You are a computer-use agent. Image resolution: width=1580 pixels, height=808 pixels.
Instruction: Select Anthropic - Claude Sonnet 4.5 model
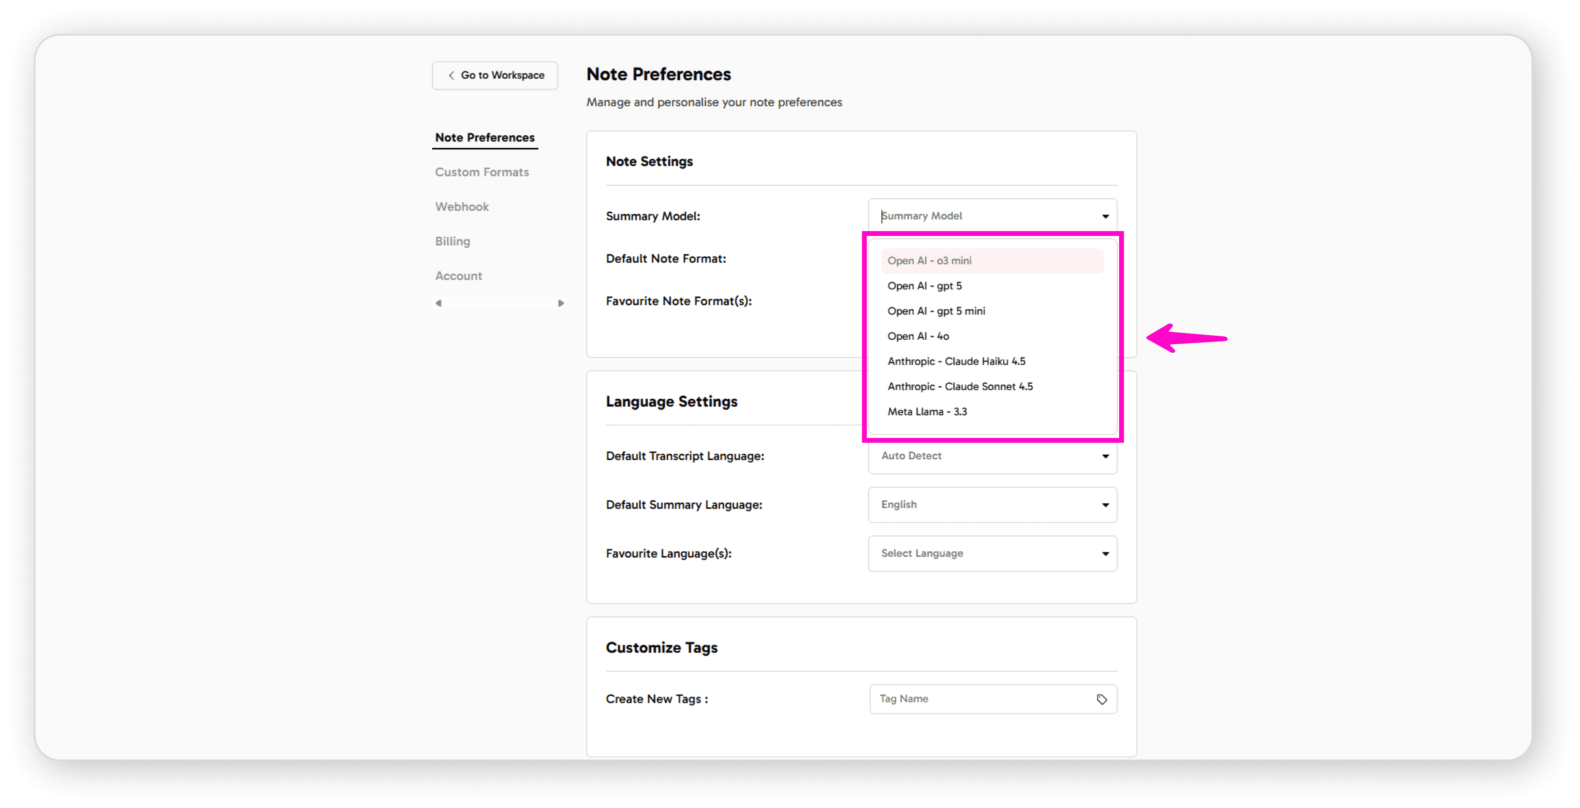click(x=960, y=386)
